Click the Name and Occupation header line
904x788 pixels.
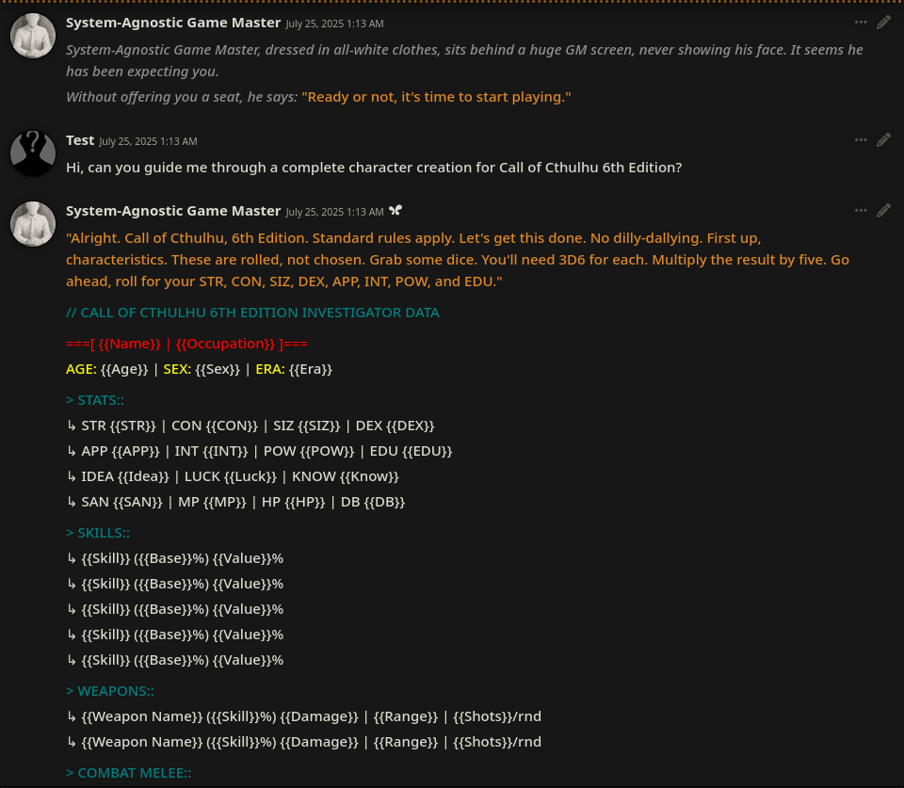186,344
